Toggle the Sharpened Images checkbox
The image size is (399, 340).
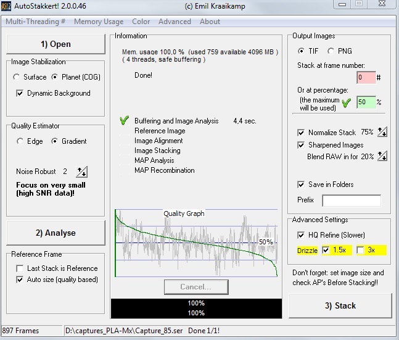pos(301,145)
